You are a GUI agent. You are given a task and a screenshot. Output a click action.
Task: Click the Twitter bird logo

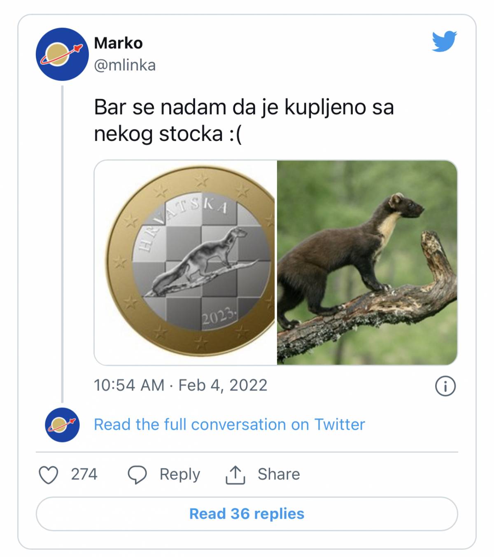pyautogui.click(x=444, y=41)
